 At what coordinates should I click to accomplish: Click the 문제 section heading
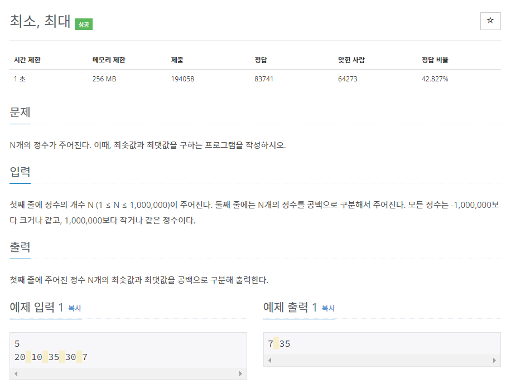click(20, 113)
